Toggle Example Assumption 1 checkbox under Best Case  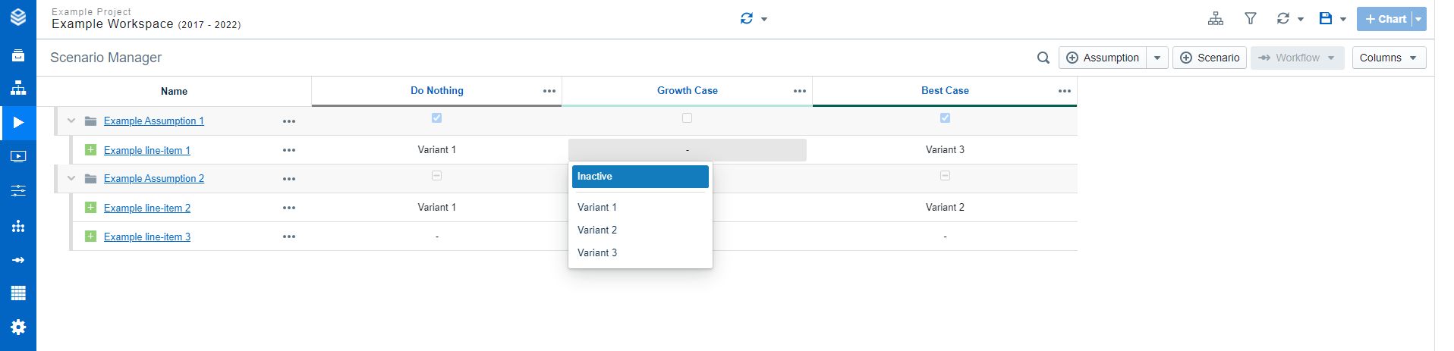coord(945,118)
